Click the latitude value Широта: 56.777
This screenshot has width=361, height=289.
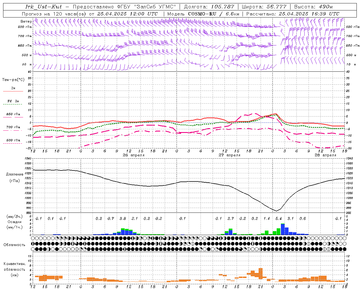tap(264, 7)
